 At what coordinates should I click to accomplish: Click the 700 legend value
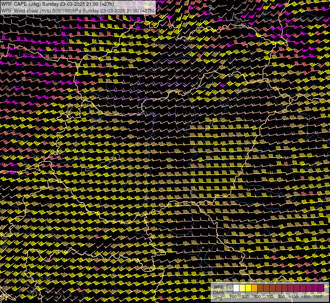point(269,297)
